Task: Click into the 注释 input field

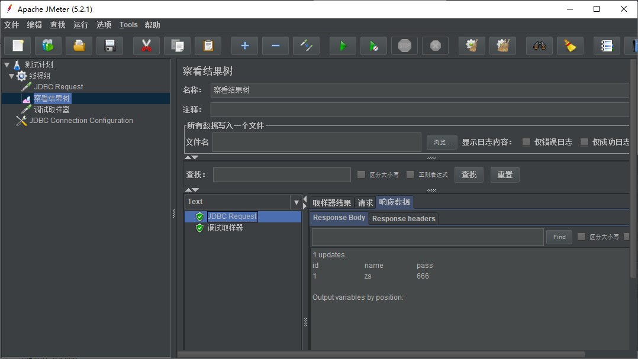Action: click(420, 109)
